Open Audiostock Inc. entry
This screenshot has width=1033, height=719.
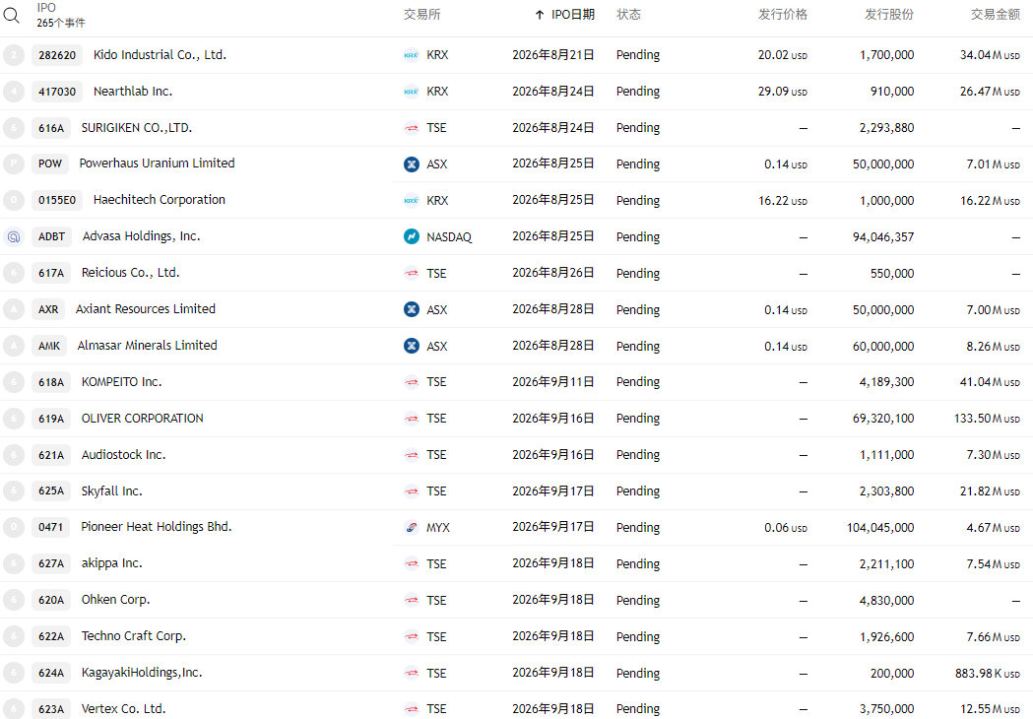[x=124, y=455]
